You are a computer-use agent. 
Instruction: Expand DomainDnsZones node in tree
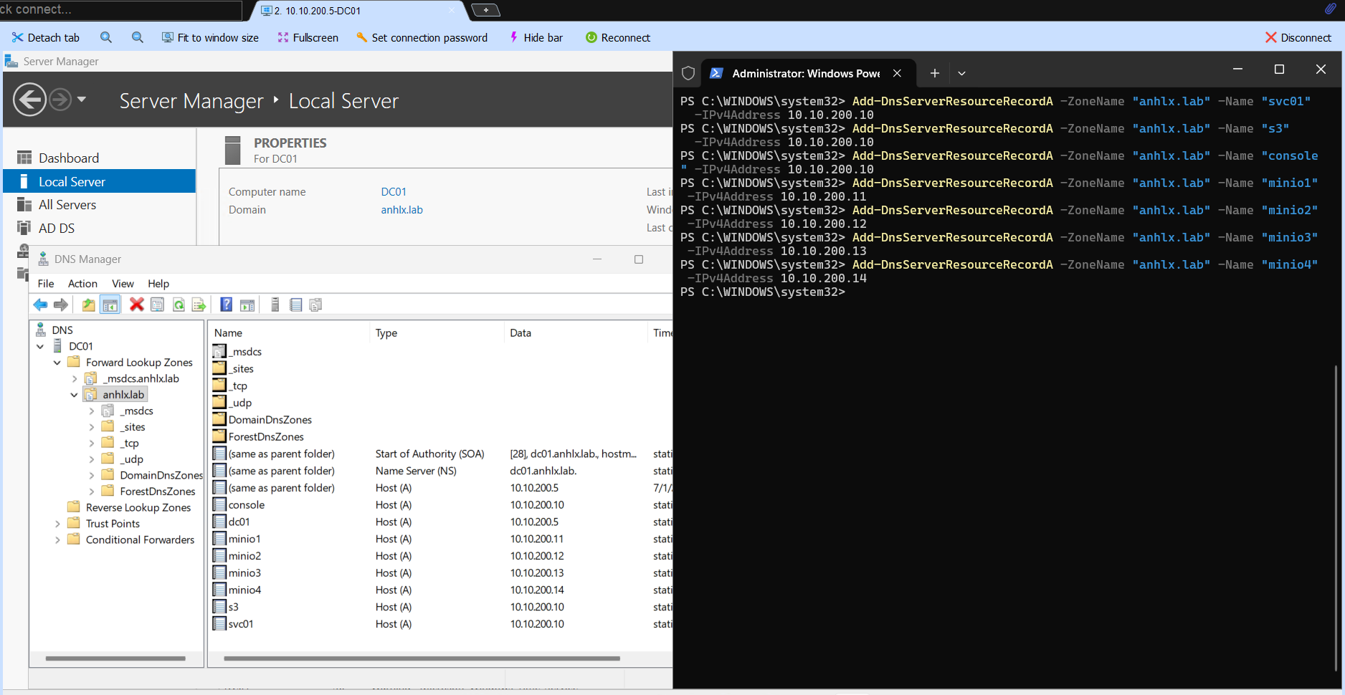click(x=92, y=475)
